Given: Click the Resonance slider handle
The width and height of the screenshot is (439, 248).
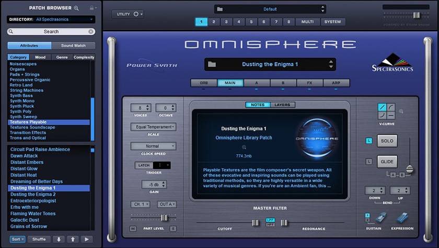Looking at the screenshot, I should pos(284,222).
